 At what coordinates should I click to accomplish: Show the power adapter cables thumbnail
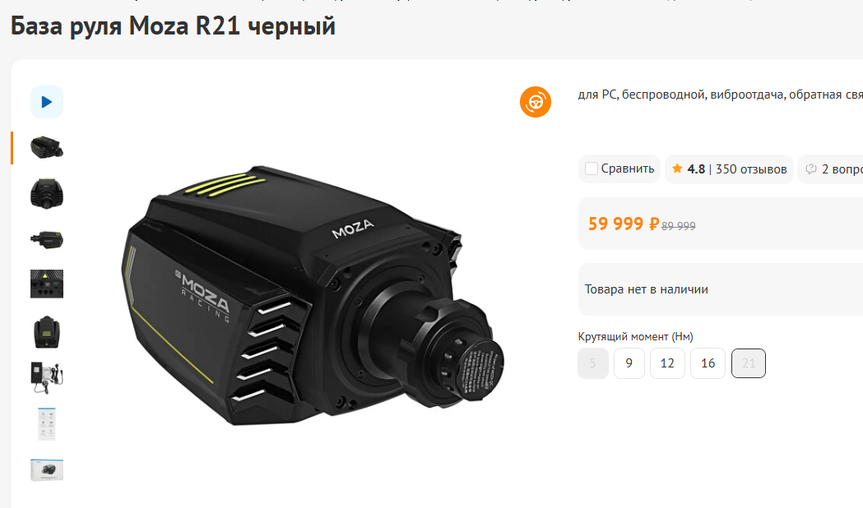click(x=47, y=377)
